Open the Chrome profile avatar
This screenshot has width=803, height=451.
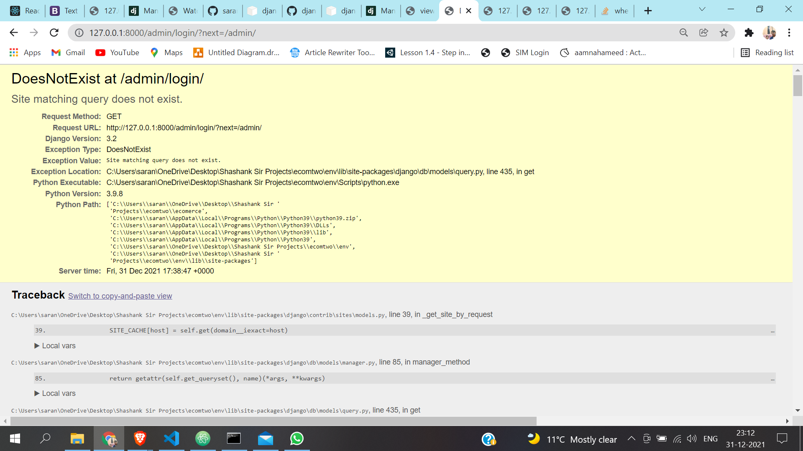coord(769,33)
